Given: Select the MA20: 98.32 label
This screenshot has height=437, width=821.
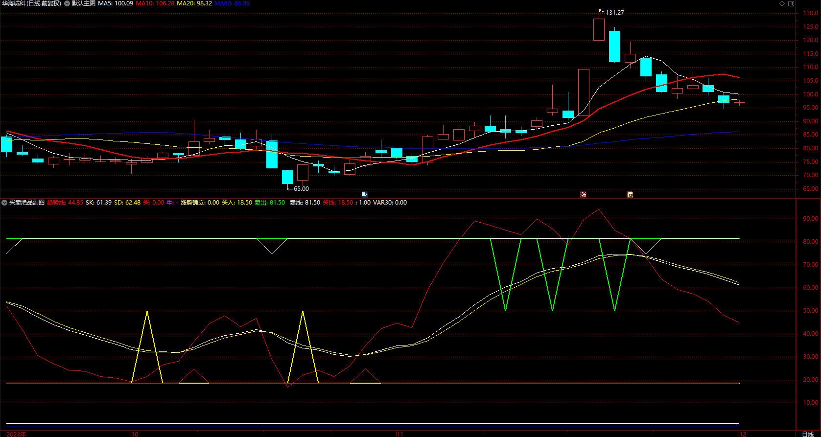Looking at the screenshot, I should [x=194, y=3].
